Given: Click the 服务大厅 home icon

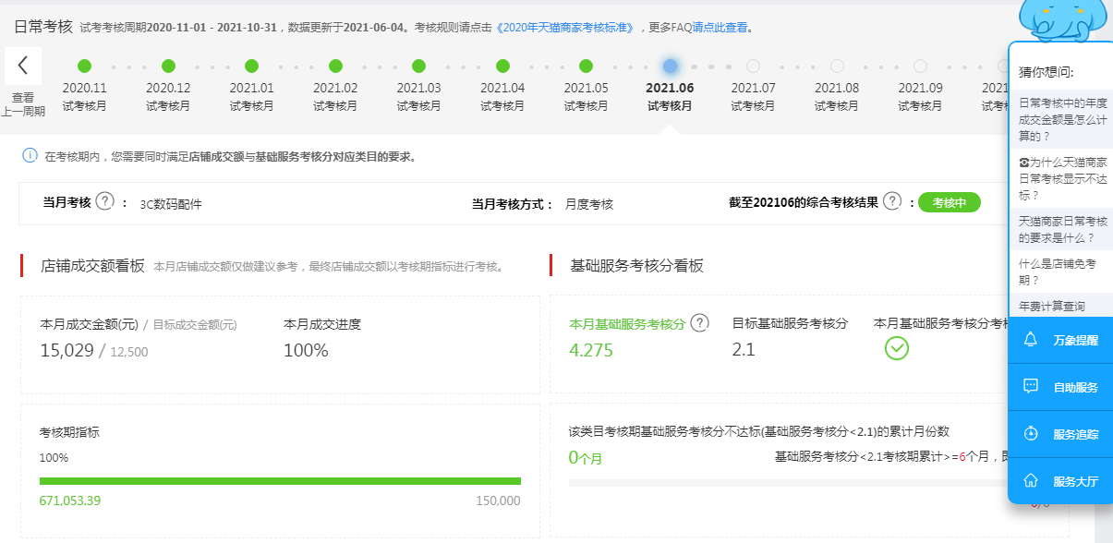Looking at the screenshot, I should (x=1031, y=481).
